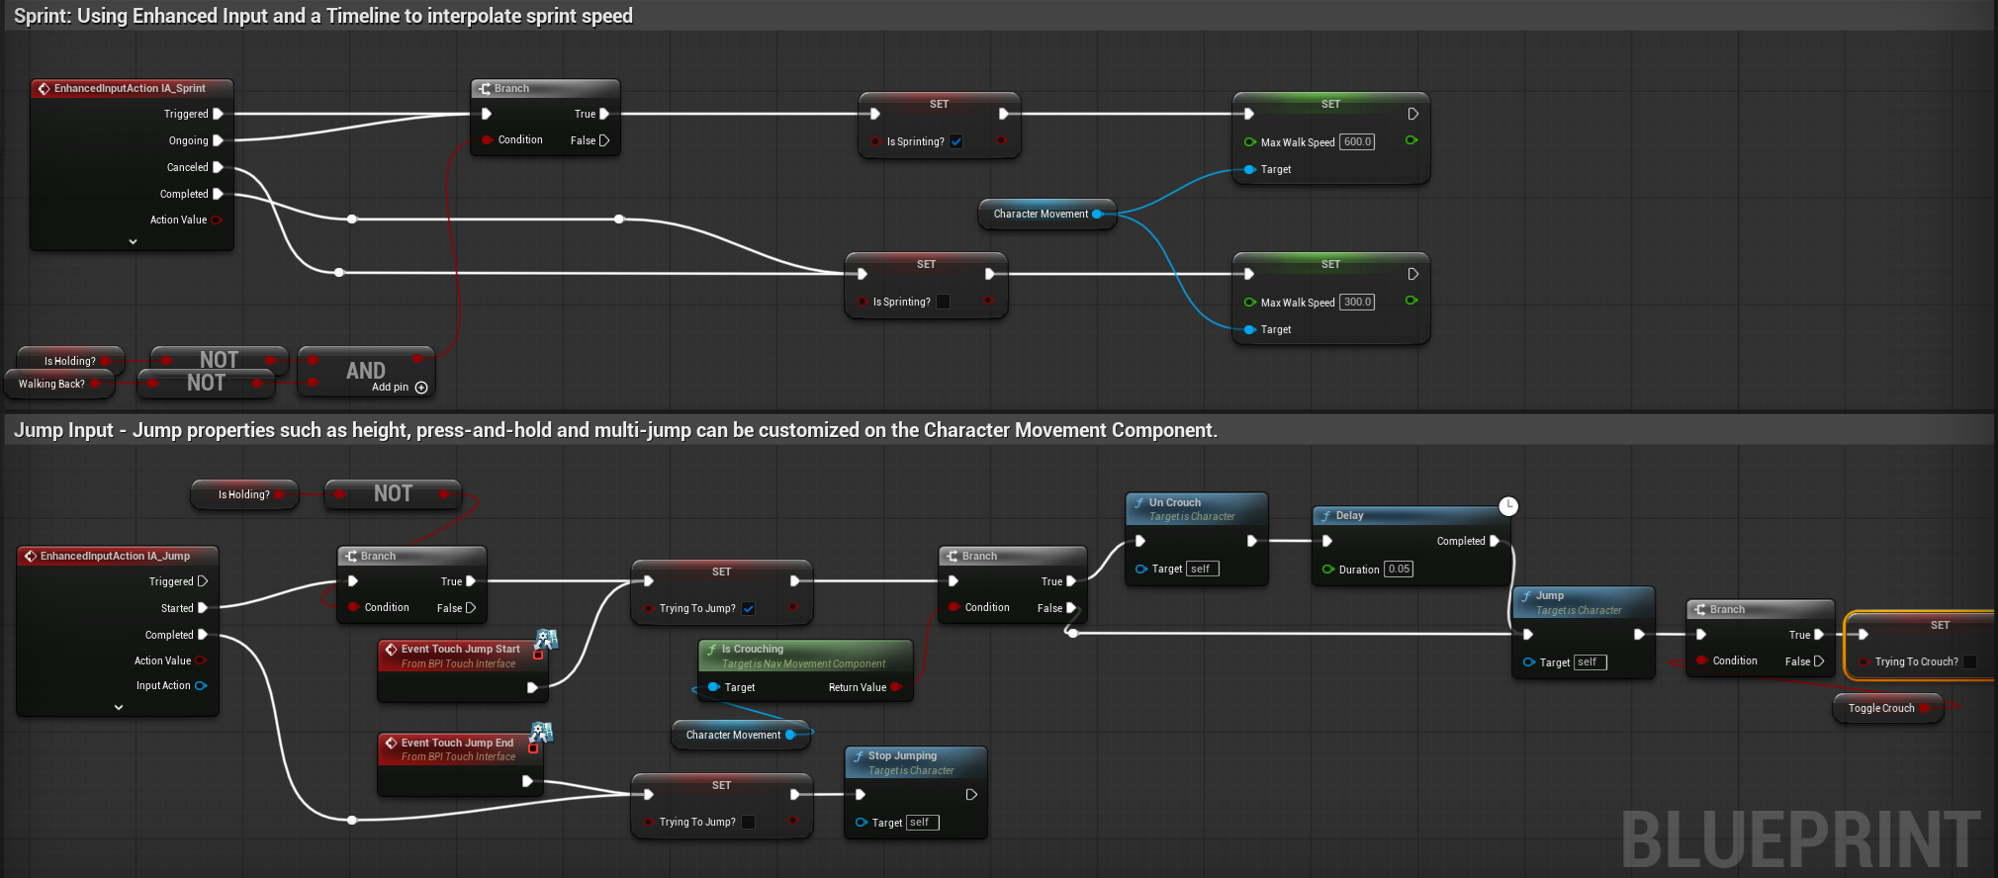This screenshot has width=1998, height=878.
Task: Click Return Value pin on Is Crouching
Action: coord(896,687)
